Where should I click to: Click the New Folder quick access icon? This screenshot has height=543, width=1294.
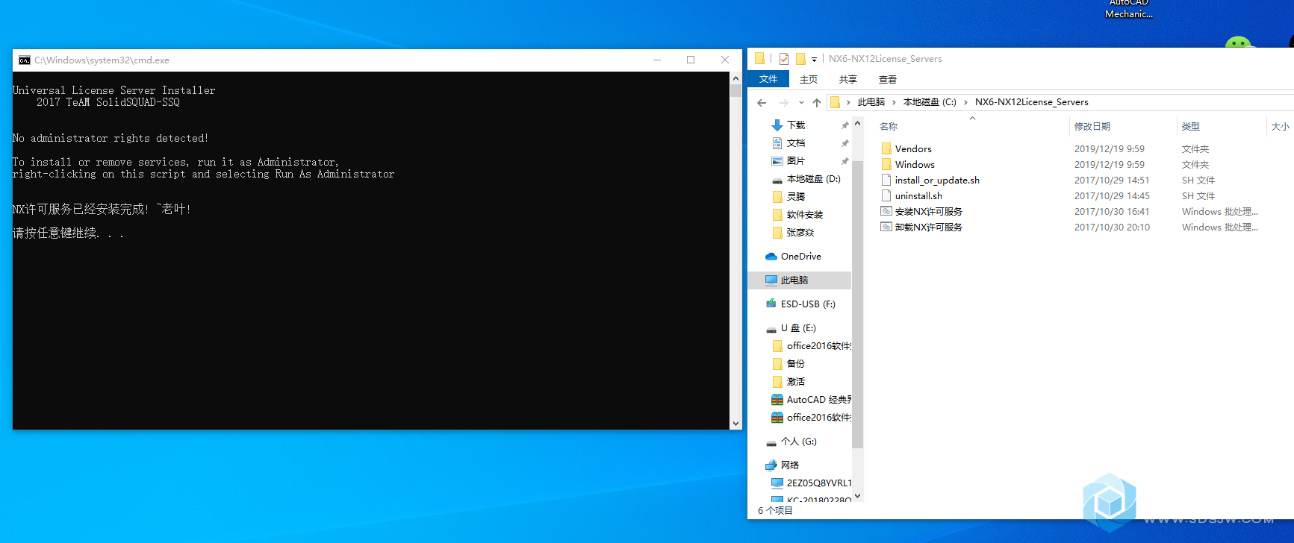click(x=800, y=59)
